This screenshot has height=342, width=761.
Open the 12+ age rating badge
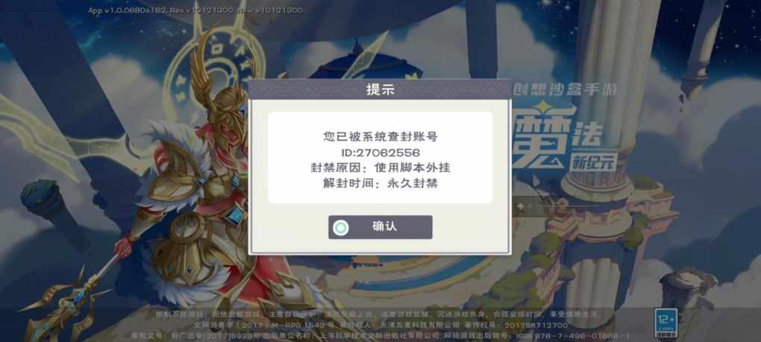tap(666, 323)
